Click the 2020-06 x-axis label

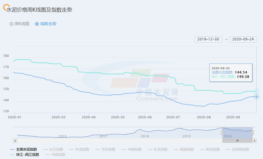(x=145, y=117)
